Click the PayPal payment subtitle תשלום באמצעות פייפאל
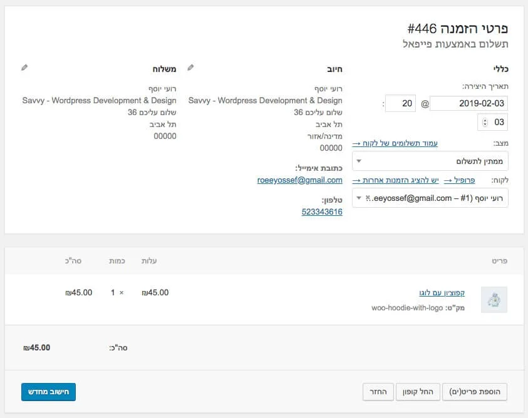 pyautogui.click(x=455, y=44)
